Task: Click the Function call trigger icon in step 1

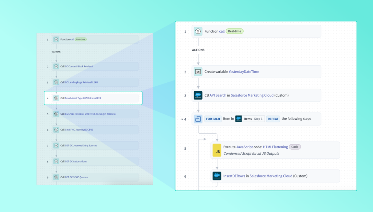Action: click(198, 31)
